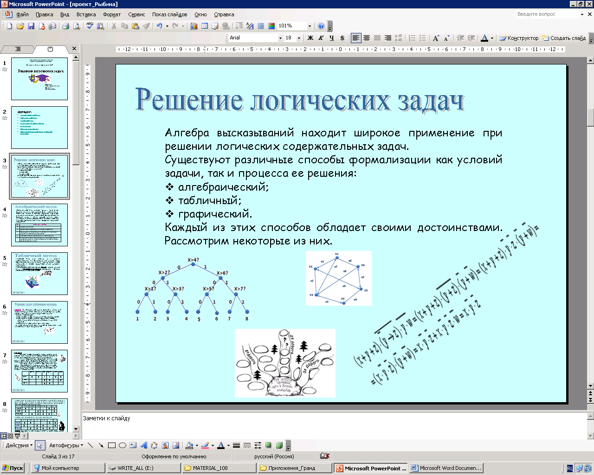The height and width of the screenshot is (475, 594).
Task: Insert a picture from file
Action: click(x=176, y=445)
